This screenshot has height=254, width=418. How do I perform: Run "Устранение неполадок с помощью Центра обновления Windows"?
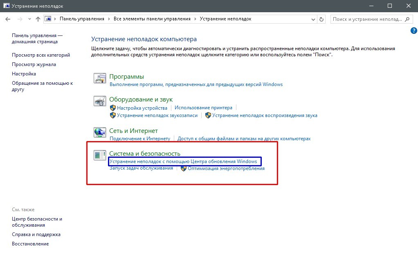183,161
